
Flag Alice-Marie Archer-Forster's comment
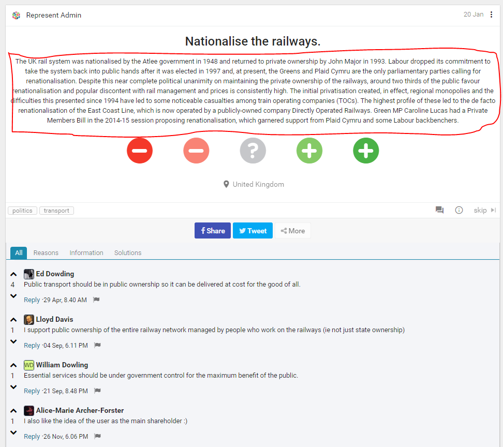pyautogui.click(x=97, y=436)
